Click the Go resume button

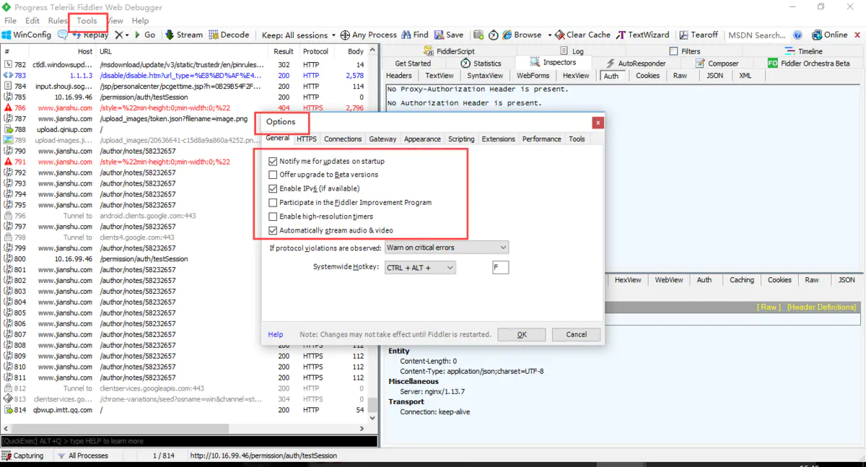[145, 35]
